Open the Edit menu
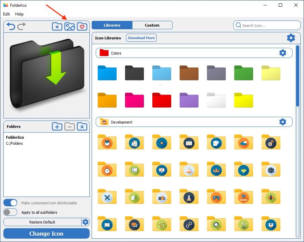The height and width of the screenshot is (242, 304). pos(6,14)
